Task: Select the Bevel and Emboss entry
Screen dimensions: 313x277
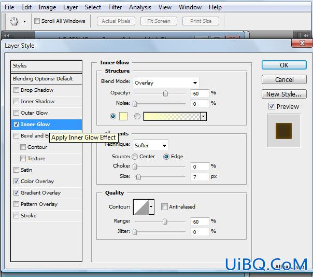Action: click(x=46, y=136)
